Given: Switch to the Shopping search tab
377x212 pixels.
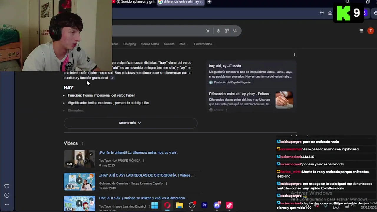Looking at the screenshot, I should (130, 44).
